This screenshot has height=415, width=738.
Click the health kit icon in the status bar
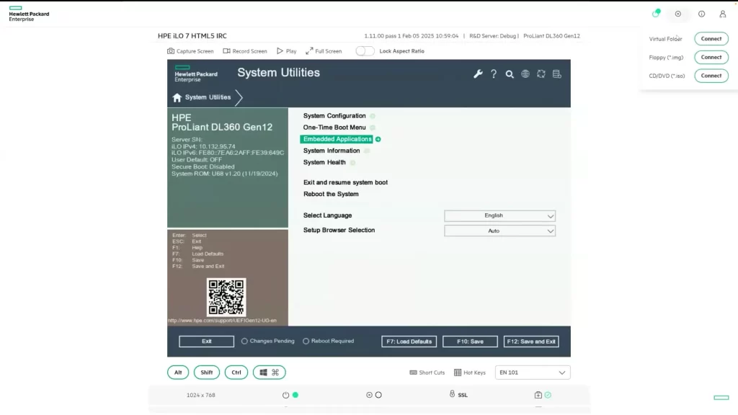(538, 395)
